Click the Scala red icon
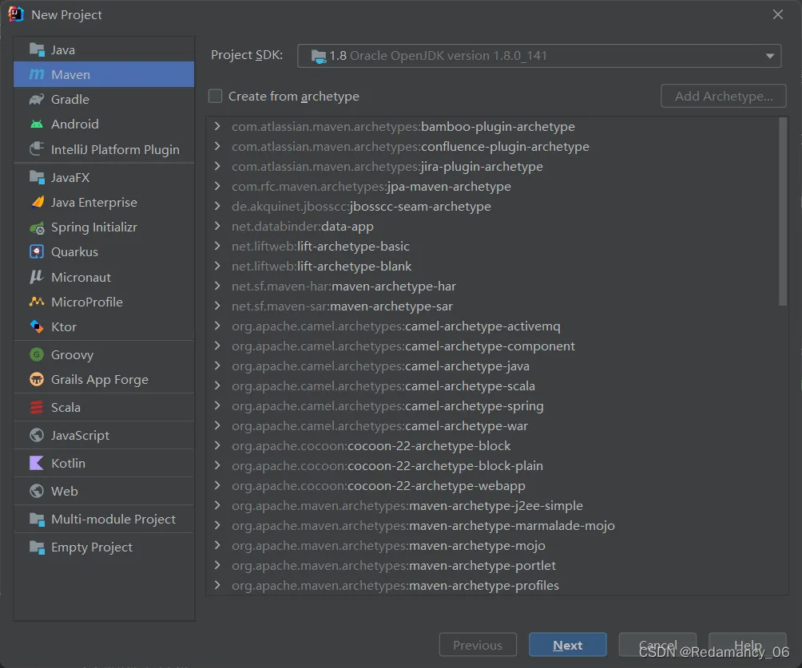The image size is (802, 668). click(37, 407)
